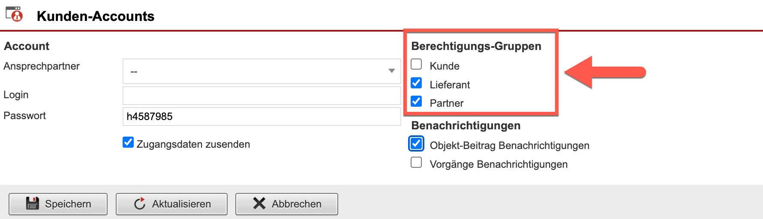This screenshot has width=763, height=219.
Task: Click the Kunden-Accounts header icon
Action: click(14, 15)
